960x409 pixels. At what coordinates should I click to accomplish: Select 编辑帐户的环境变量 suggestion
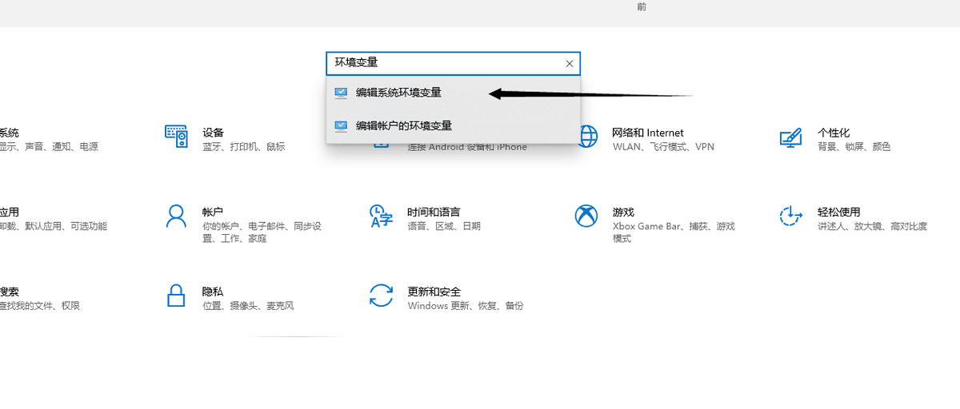[453, 125]
